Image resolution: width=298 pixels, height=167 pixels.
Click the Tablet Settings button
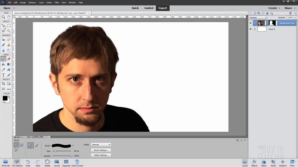101,155
